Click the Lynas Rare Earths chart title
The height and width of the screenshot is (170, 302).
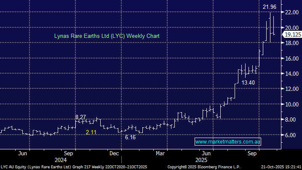click(x=107, y=36)
